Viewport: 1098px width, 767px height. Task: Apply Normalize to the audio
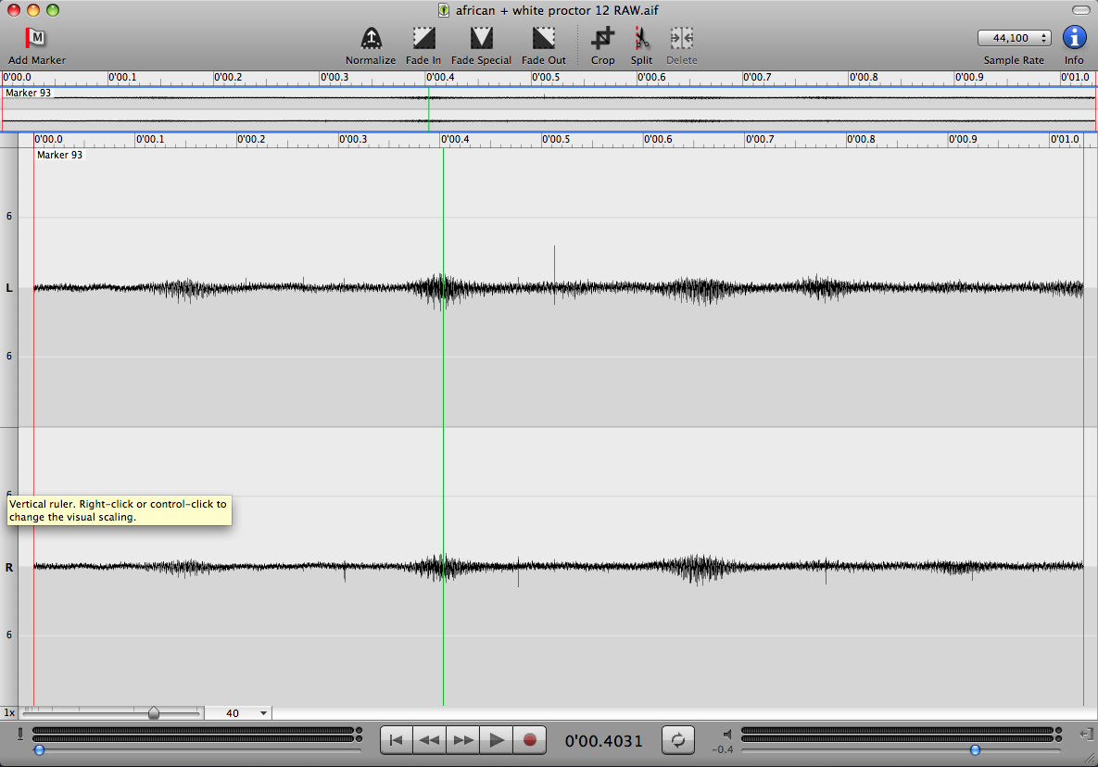tap(371, 38)
